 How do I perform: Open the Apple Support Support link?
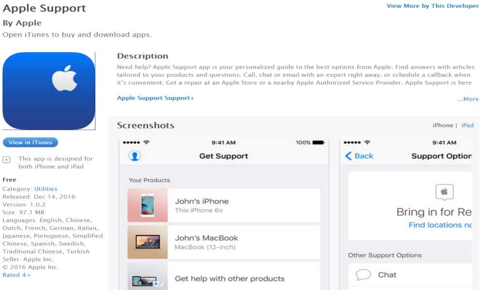(x=155, y=98)
